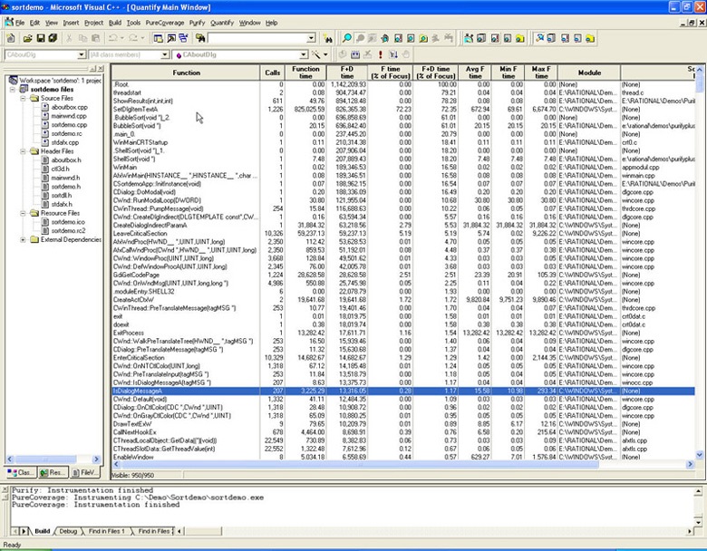Viewport: 707px width, 551px height.
Task: Sort by the Avg F time column header
Action: (x=475, y=72)
